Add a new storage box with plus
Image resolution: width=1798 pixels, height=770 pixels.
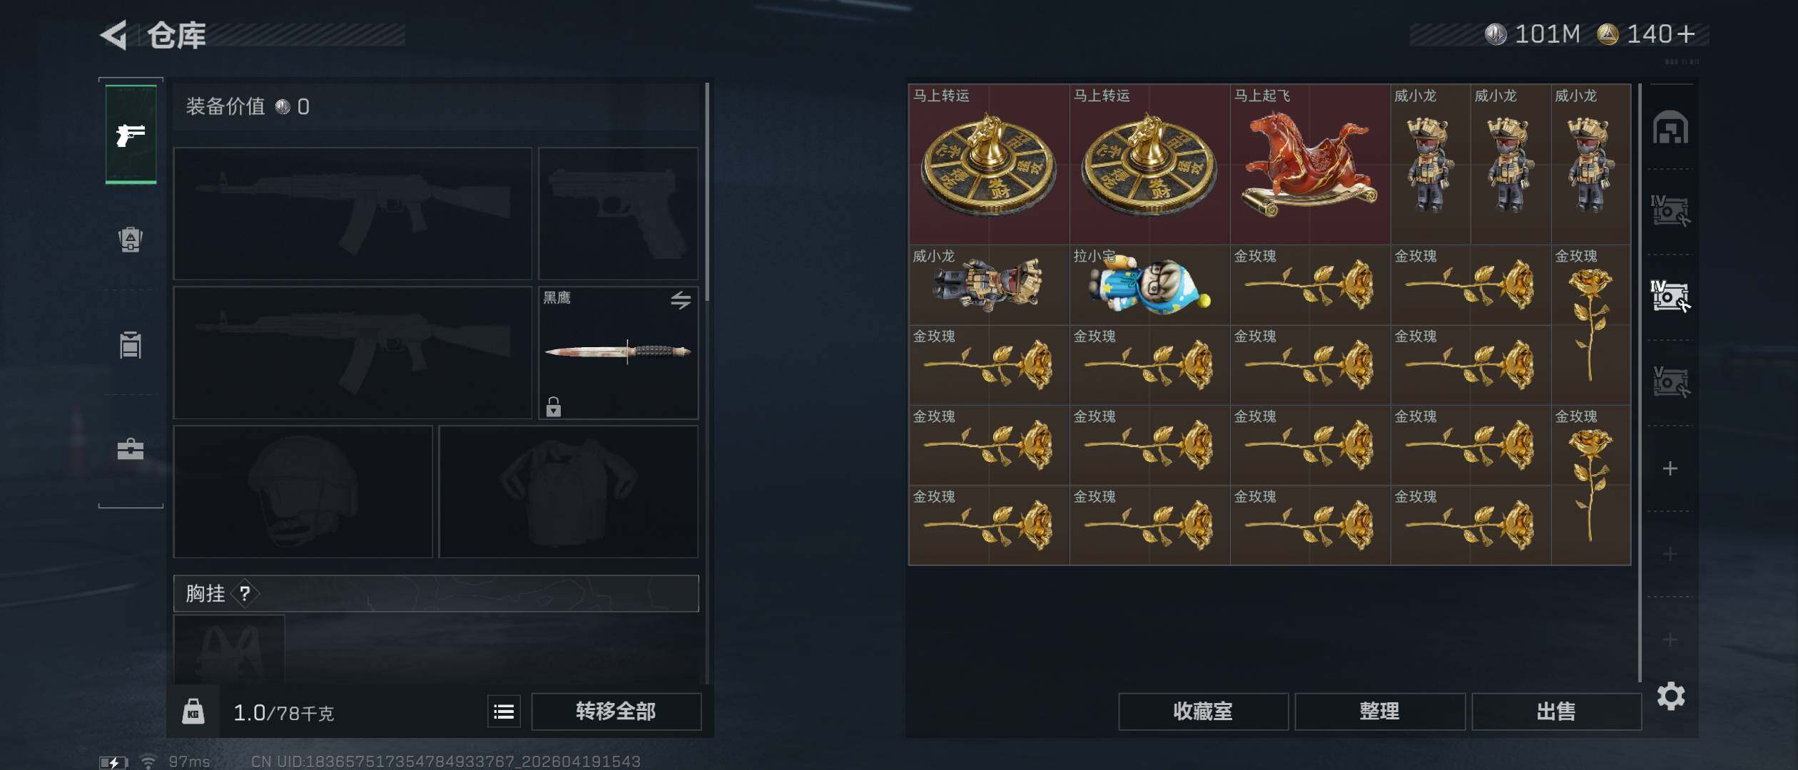(x=1670, y=468)
